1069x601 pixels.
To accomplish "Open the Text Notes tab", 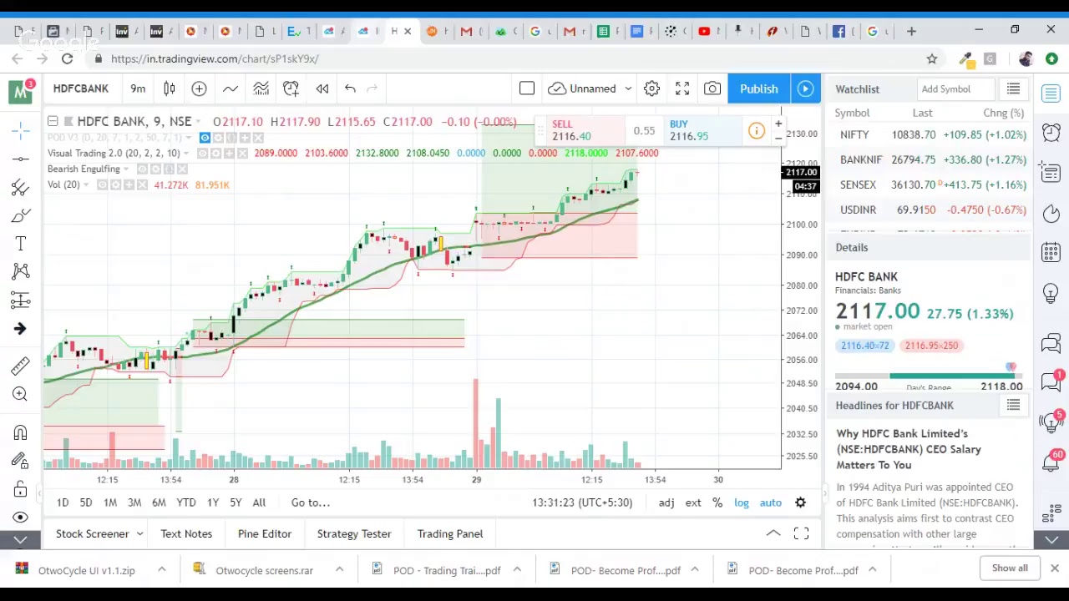I will [x=186, y=534].
